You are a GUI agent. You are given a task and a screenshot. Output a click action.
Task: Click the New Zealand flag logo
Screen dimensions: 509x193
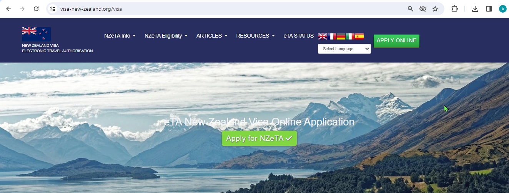(x=36, y=34)
